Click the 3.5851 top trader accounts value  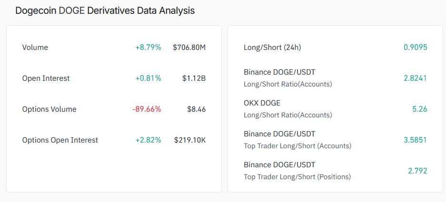(415, 140)
